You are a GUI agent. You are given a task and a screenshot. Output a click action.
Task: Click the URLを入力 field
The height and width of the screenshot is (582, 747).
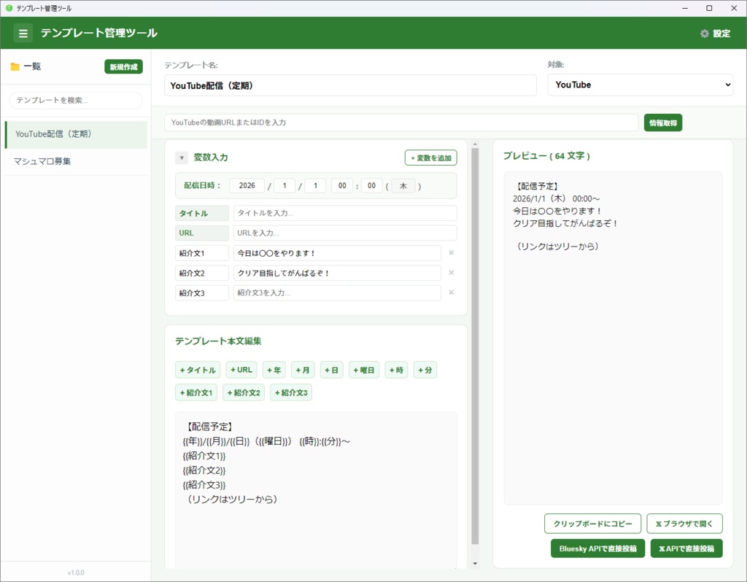coord(345,233)
